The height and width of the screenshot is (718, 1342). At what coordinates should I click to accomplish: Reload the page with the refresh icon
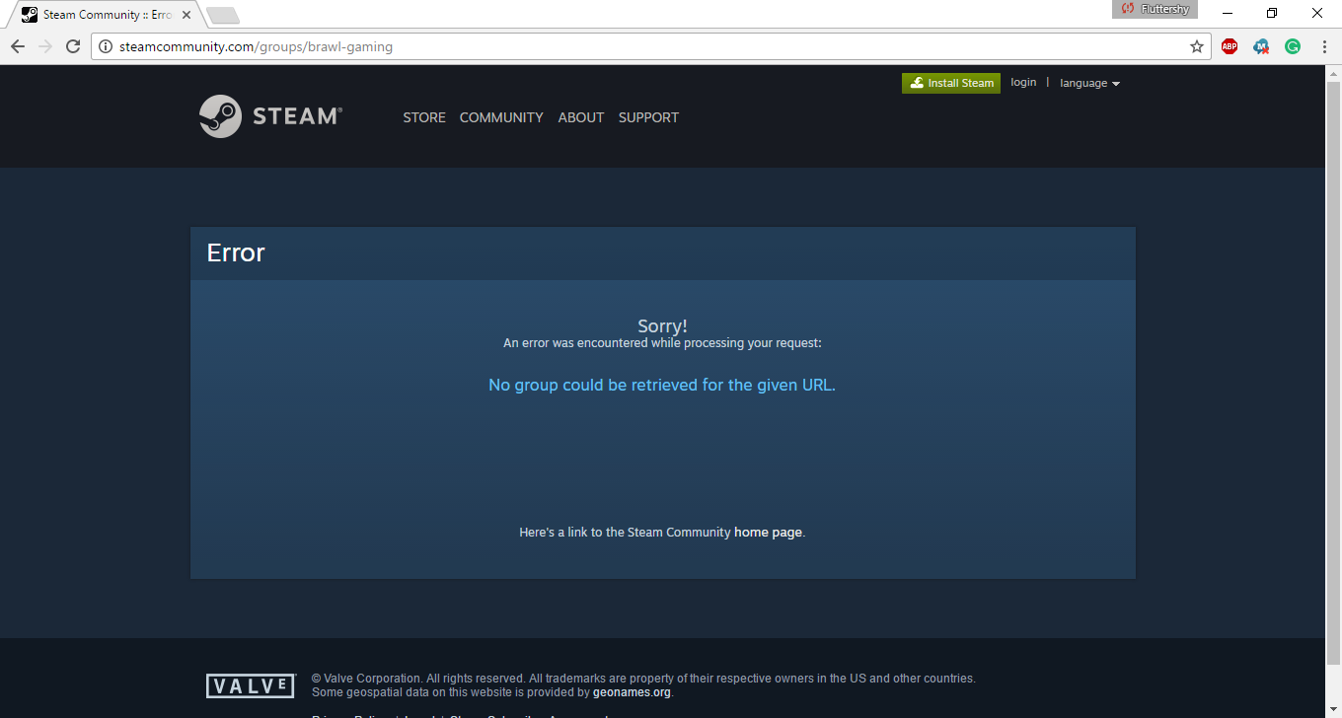point(73,46)
